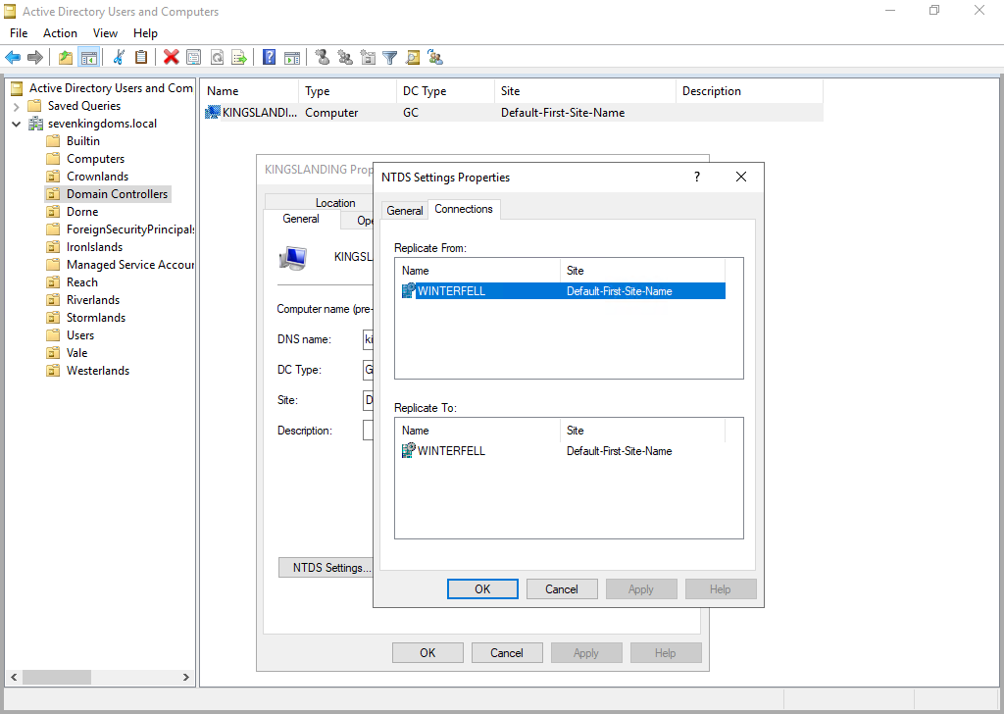1004x714 pixels.
Task: Click the Refresh toolbar icon
Action: click(x=217, y=58)
